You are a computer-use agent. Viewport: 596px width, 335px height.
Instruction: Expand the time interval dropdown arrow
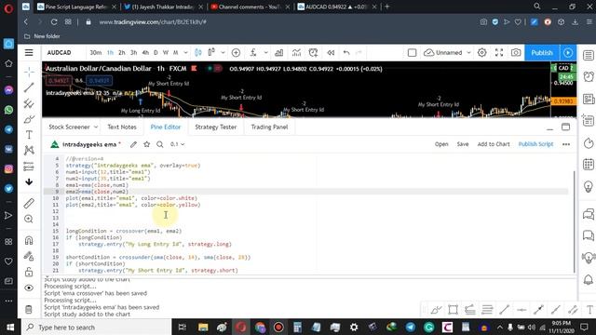(185, 53)
